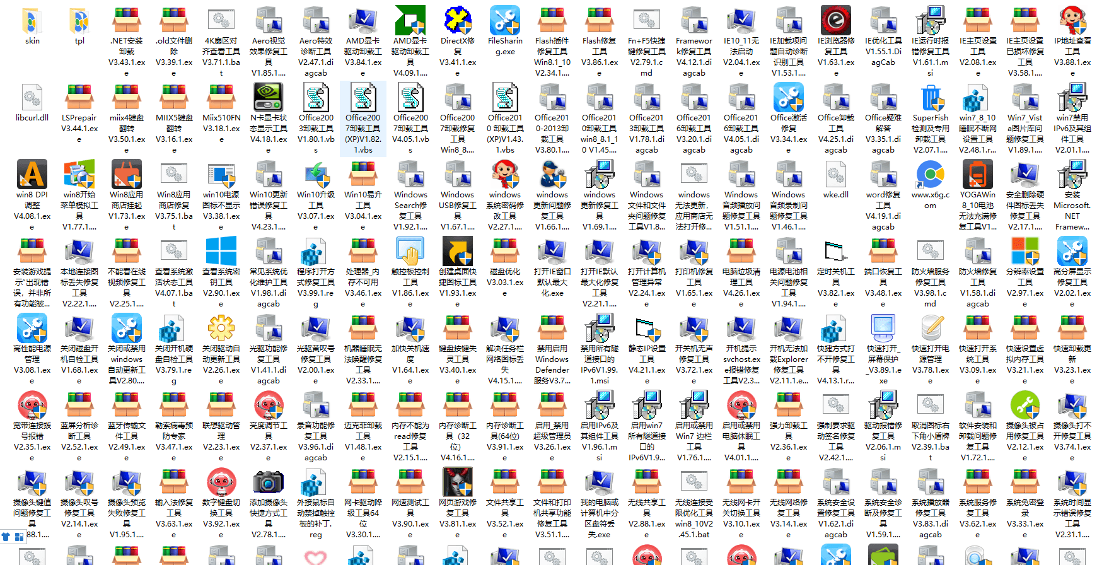Select the Office激活修复 icon
This screenshot has height=565, width=1097.
pyautogui.click(x=789, y=98)
